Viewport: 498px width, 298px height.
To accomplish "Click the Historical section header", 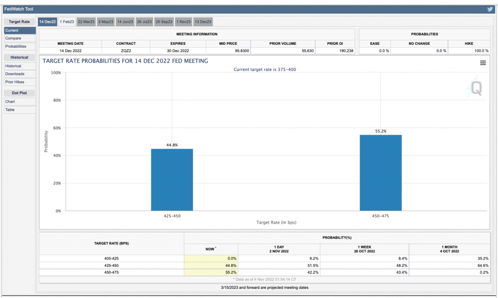I will pos(19,57).
